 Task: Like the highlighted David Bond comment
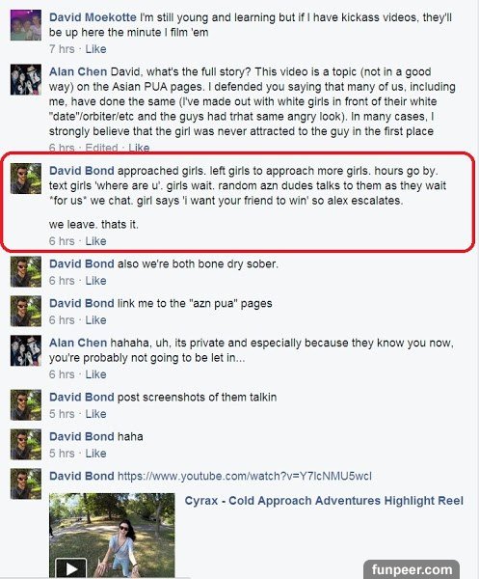pyautogui.click(x=95, y=241)
